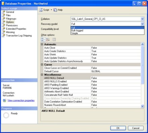Close the Database Properties window
The width and height of the screenshot is (148, 133).
(145, 4)
